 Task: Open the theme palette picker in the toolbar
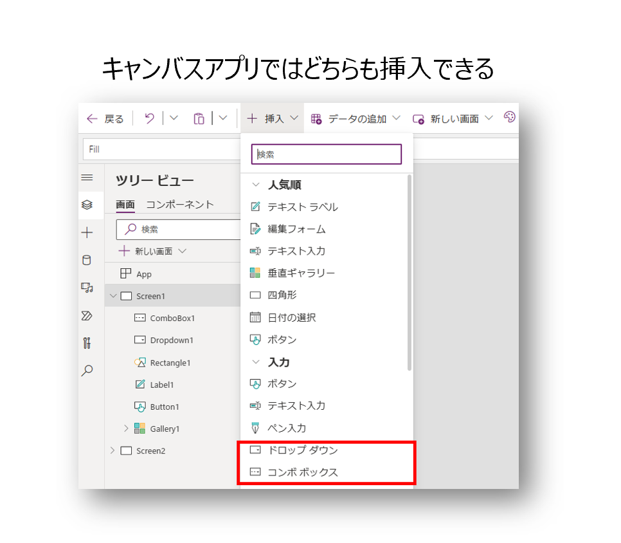tap(510, 118)
